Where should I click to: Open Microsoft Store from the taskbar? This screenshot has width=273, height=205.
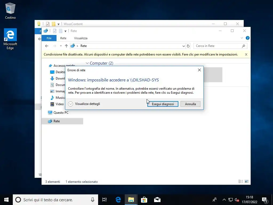point(144,200)
